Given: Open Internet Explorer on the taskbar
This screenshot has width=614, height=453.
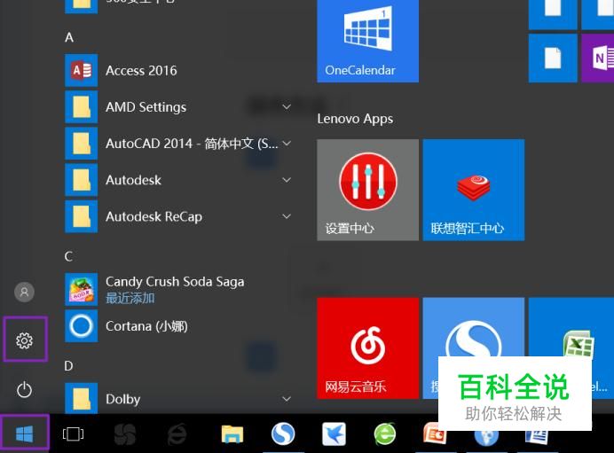Looking at the screenshot, I should point(177,434).
